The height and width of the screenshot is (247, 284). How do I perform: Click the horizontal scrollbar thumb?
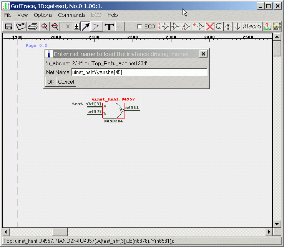(x=60, y=232)
